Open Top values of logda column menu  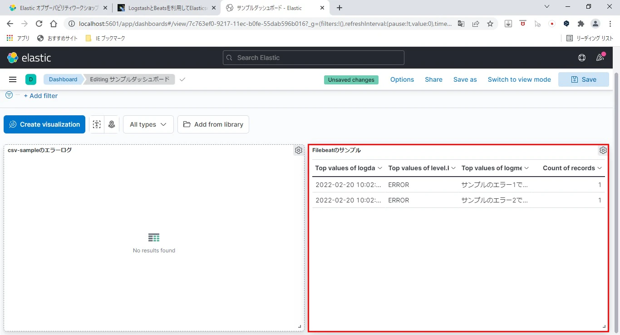pos(380,168)
